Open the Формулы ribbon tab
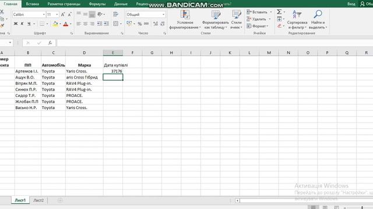 click(x=97, y=4)
